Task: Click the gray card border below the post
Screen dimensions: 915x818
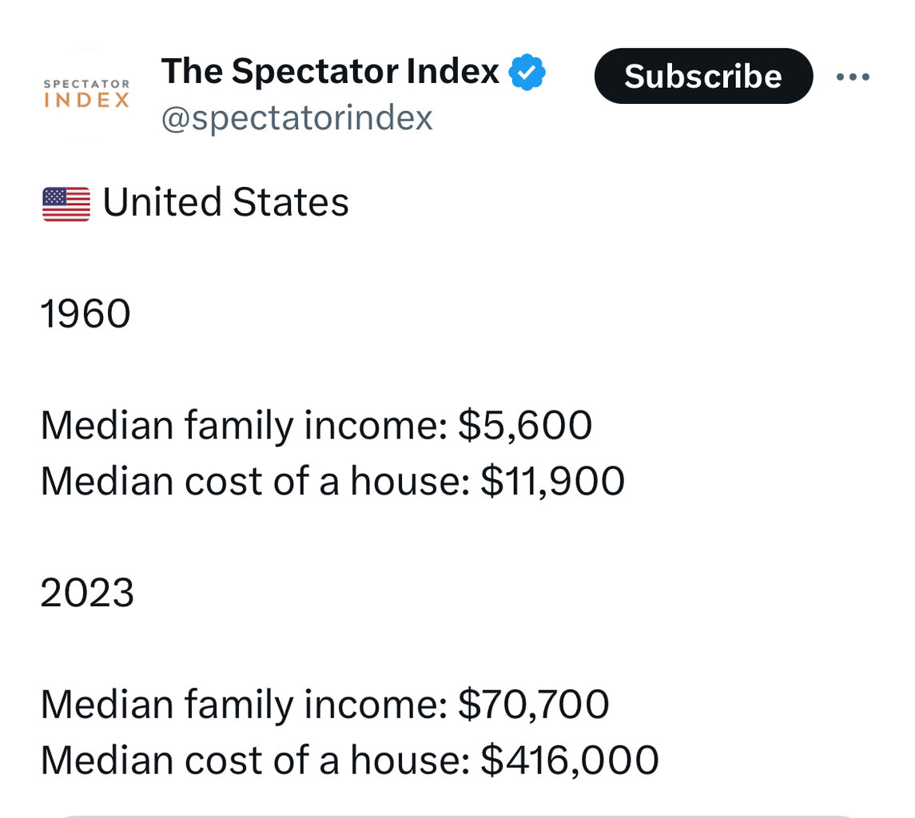Action: pyautogui.click(x=457, y=816)
